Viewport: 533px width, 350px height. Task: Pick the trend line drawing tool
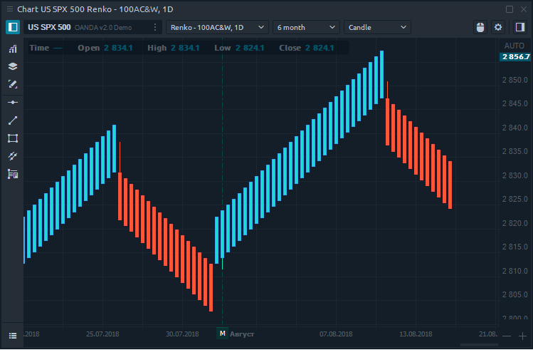click(x=12, y=120)
